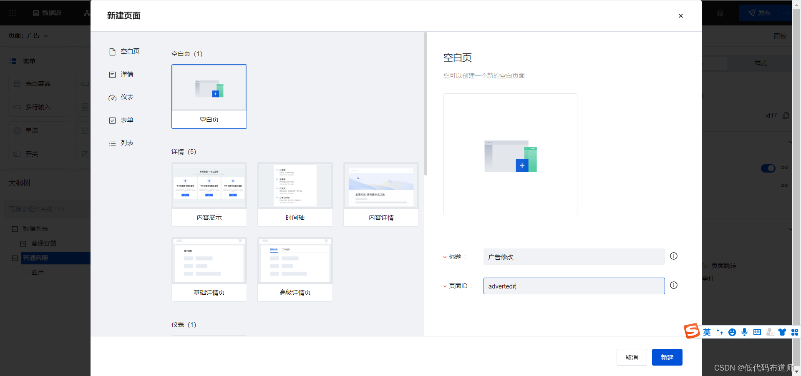Viewport: 801px width, 376px height.
Task: Click the template list scrollbar
Action: (x=426, y=103)
